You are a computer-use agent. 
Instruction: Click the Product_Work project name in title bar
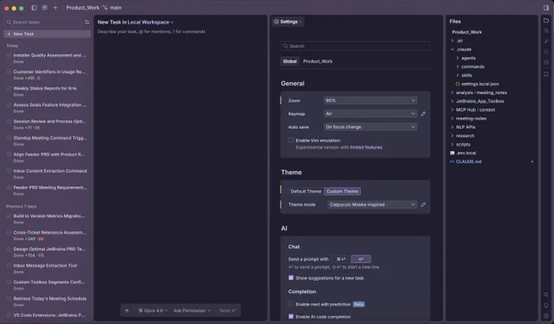point(82,7)
